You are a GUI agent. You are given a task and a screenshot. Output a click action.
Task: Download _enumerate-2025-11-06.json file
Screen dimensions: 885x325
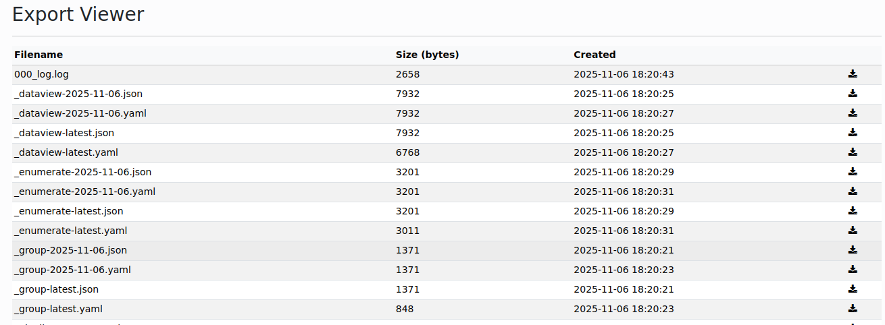click(x=853, y=172)
